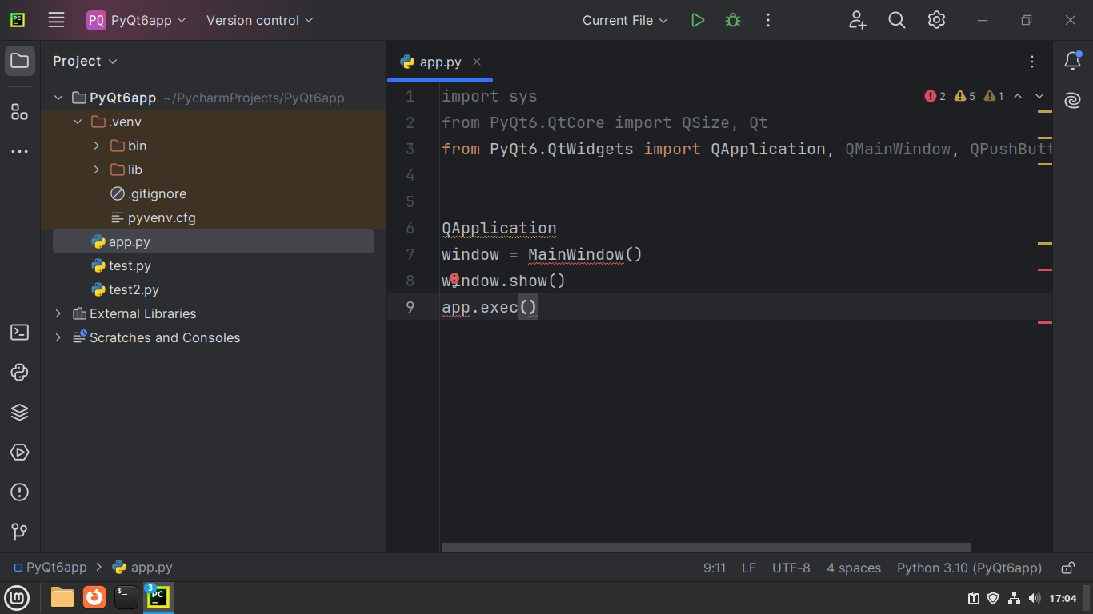
Task: Open the Project tool window folder icon
Action: click(20, 61)
